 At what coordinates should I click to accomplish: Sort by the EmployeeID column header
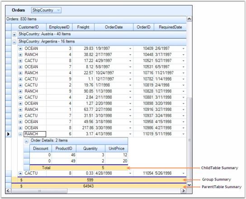pyautogui.click(x=59, y=27)
